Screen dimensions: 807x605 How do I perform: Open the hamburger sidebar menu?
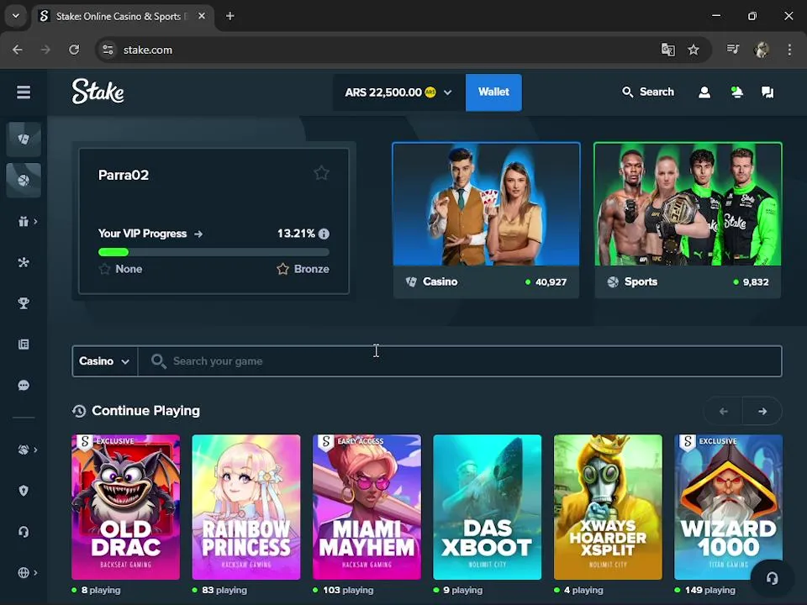coord(24,92)
